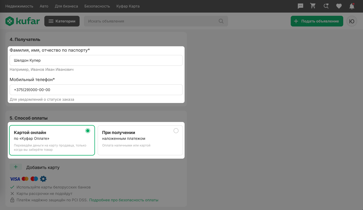363x210 pixels.
Task: Click the 'Искать объявления' search field
Action: [156, 21]
